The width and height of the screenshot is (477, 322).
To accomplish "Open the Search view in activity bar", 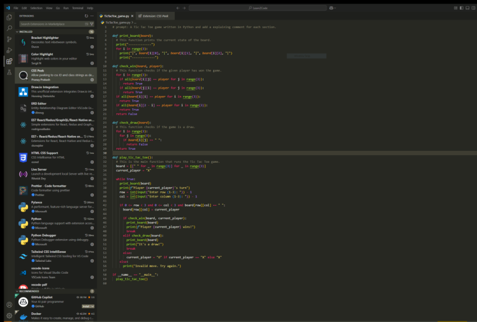I will pos(9,28).
